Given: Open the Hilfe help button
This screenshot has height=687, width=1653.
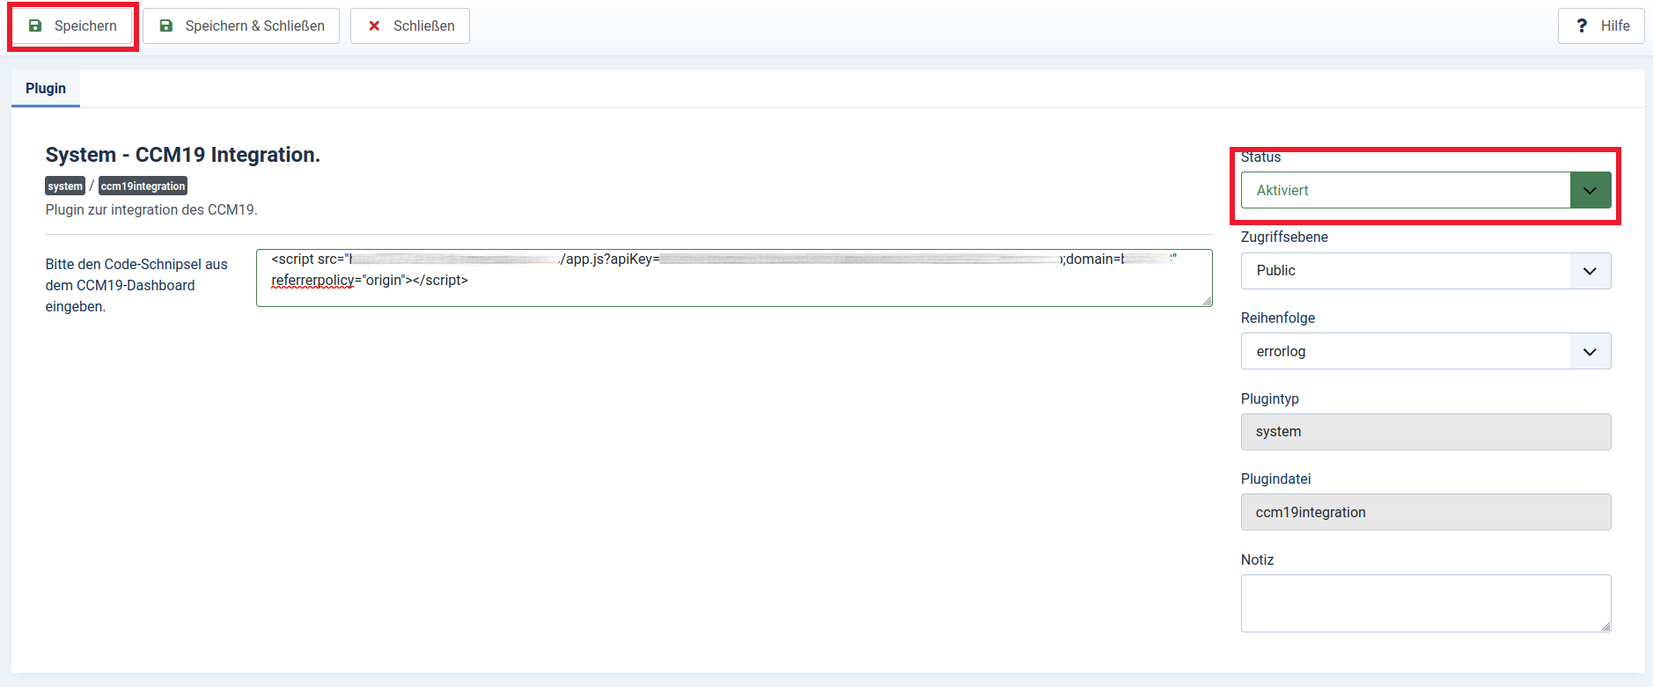Looking at the screenshot, I should point(1601,26).
